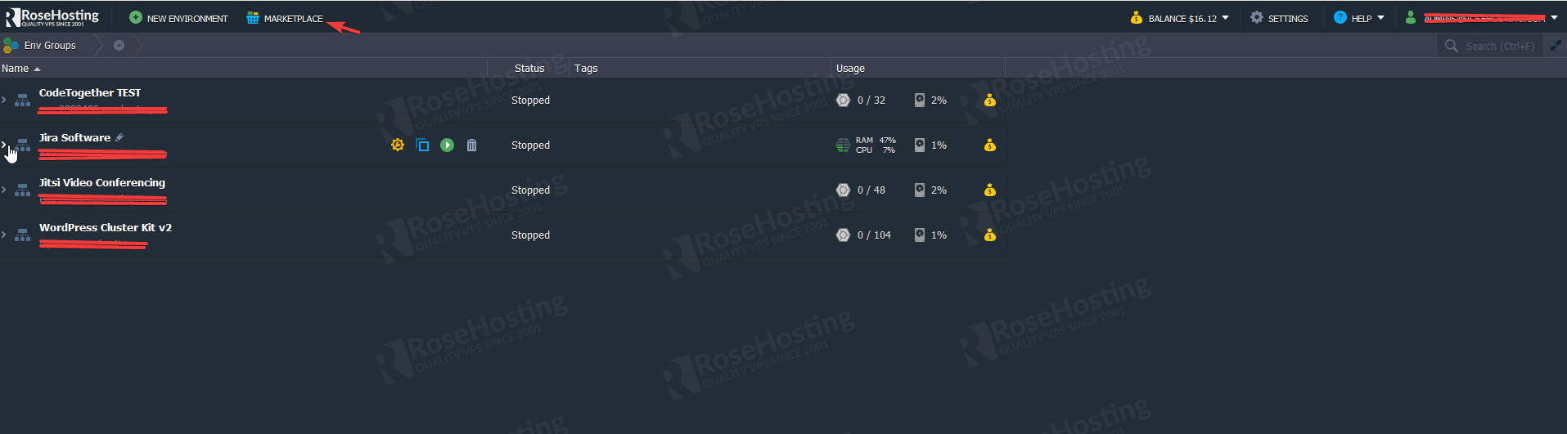Expand the Jira Software environment row
1567x434 pixels.
(x=4, y=145)
